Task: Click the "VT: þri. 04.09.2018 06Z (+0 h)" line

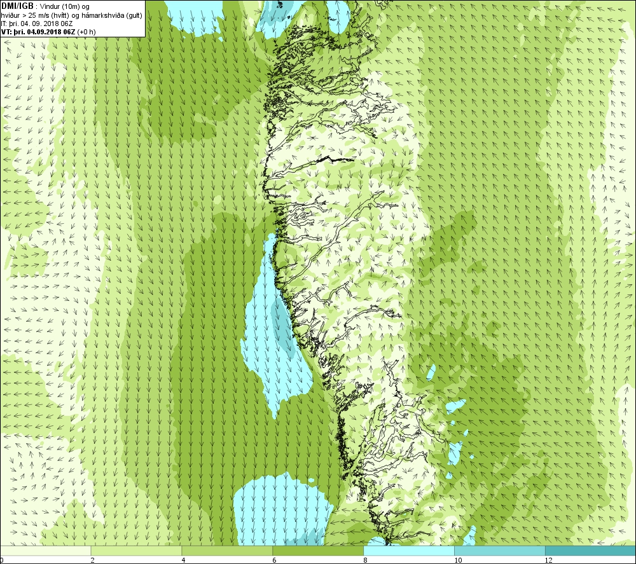Action: 49,32
